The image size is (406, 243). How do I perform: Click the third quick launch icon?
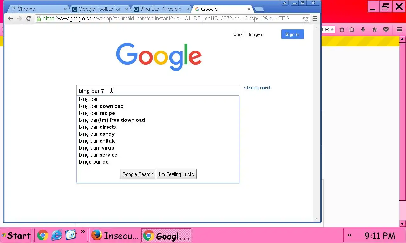tap(71, 235)
